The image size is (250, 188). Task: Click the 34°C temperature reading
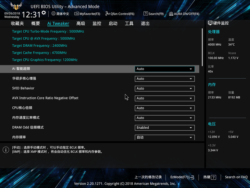point(232,45)
